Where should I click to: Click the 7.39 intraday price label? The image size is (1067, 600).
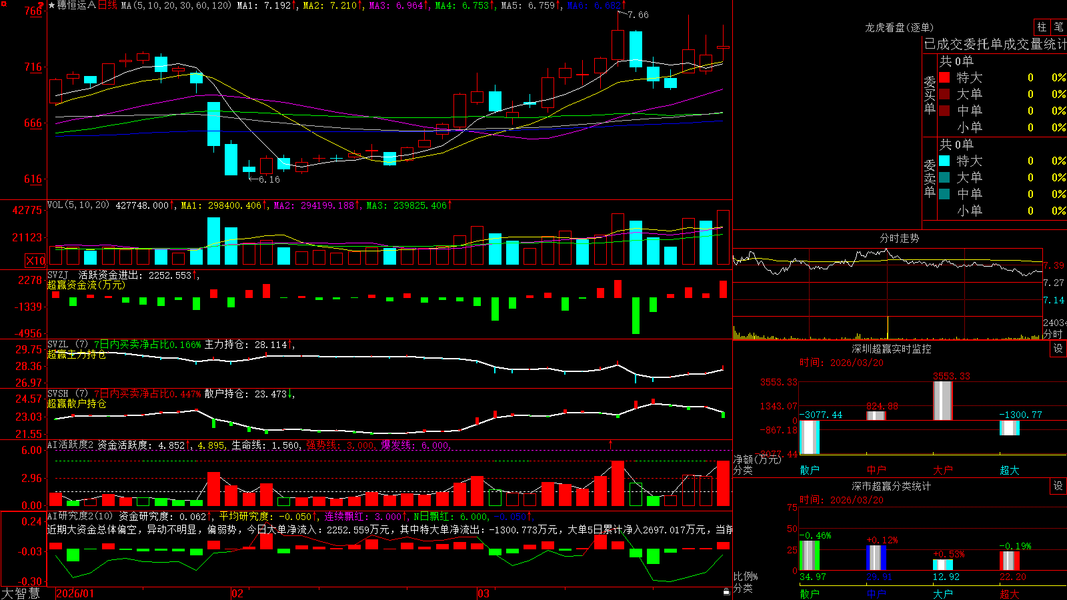[x=1054, y=265]
